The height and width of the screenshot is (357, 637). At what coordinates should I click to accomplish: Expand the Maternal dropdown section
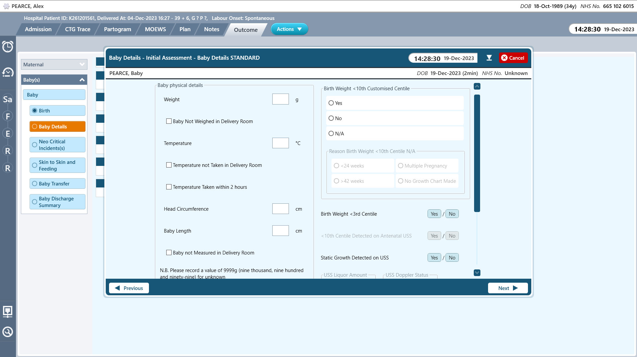pyautogui.click(x=54, y=64)
